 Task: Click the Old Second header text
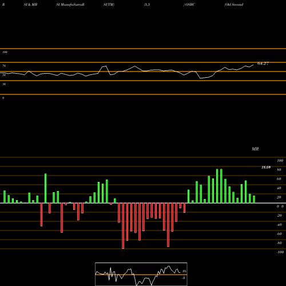coord(234,5)
